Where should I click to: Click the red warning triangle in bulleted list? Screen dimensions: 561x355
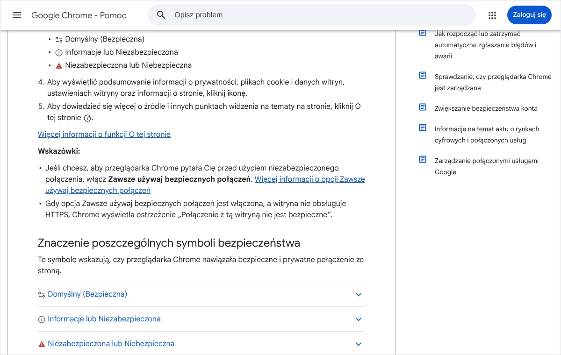(59, 66)
